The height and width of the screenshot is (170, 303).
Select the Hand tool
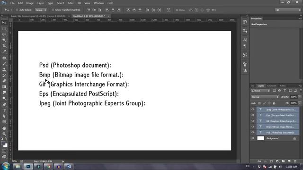4,128
